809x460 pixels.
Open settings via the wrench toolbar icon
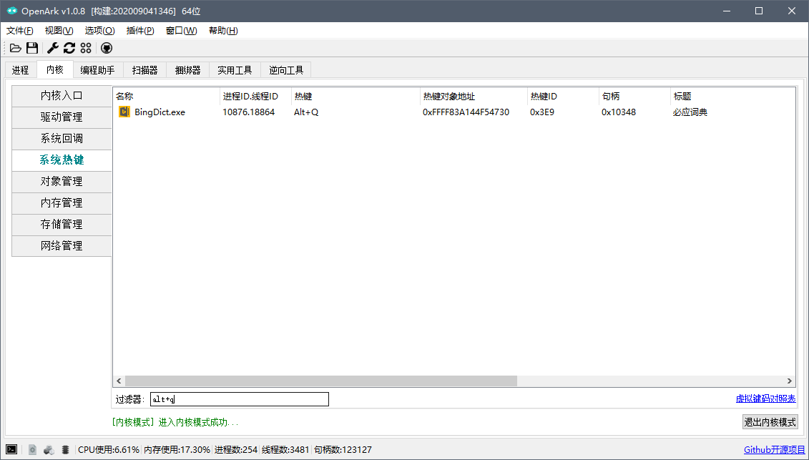tap(52, 48)
